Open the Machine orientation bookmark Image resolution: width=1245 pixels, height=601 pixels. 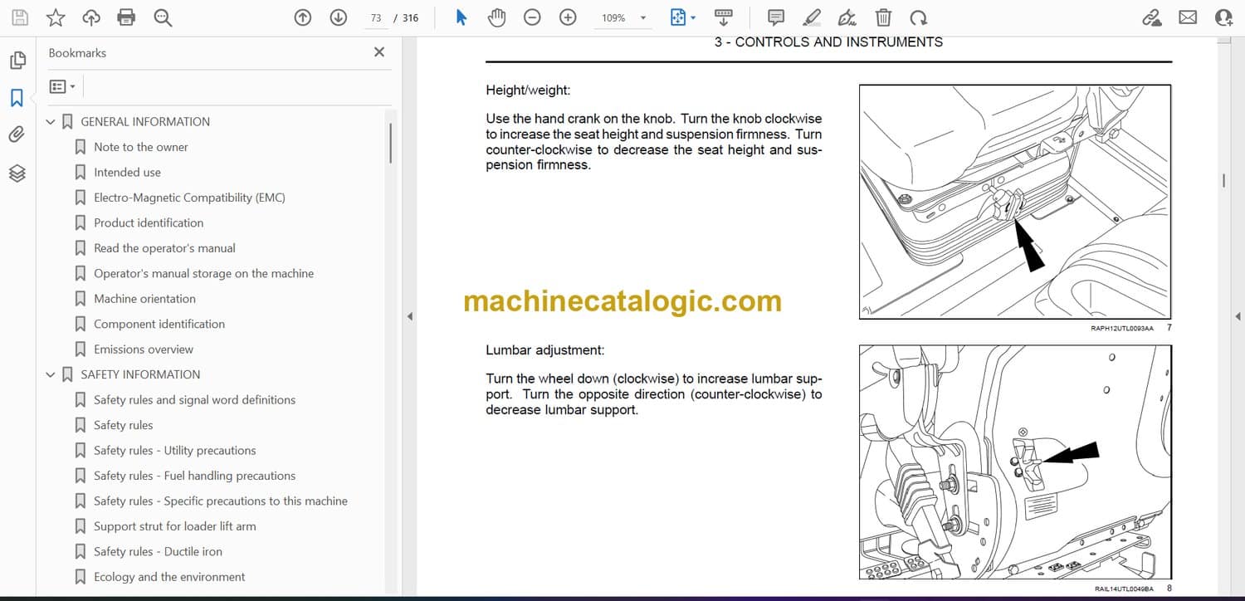pyautogui.click(x=144, y=299)
